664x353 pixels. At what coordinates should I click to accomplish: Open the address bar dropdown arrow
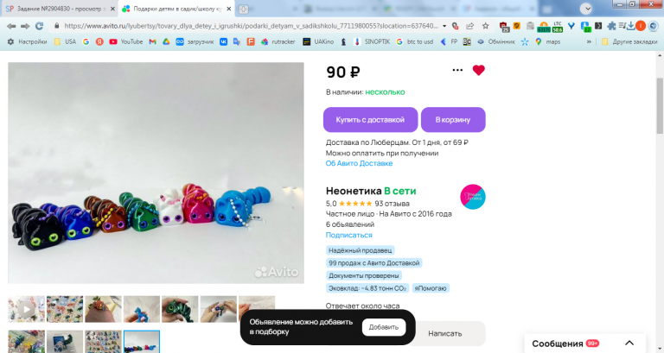[x=444, y=26]
